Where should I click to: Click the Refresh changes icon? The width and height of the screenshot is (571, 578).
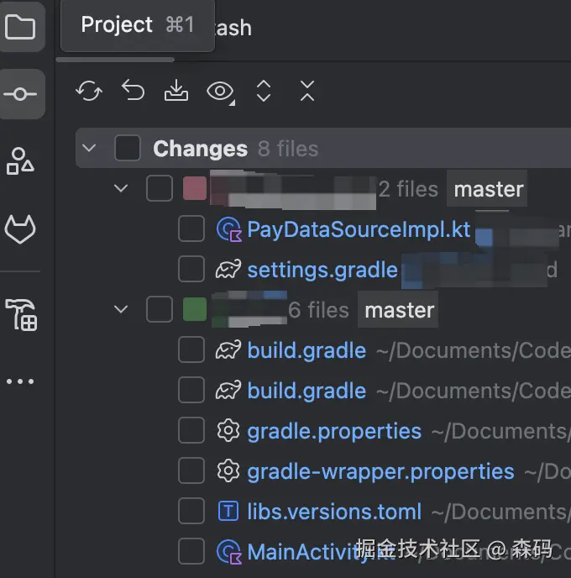pyautogui.click(x=89, y=91)
